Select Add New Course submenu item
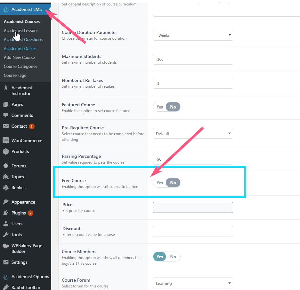The width and height of the screenshot is (300, 290). click(x=19, y=58)
